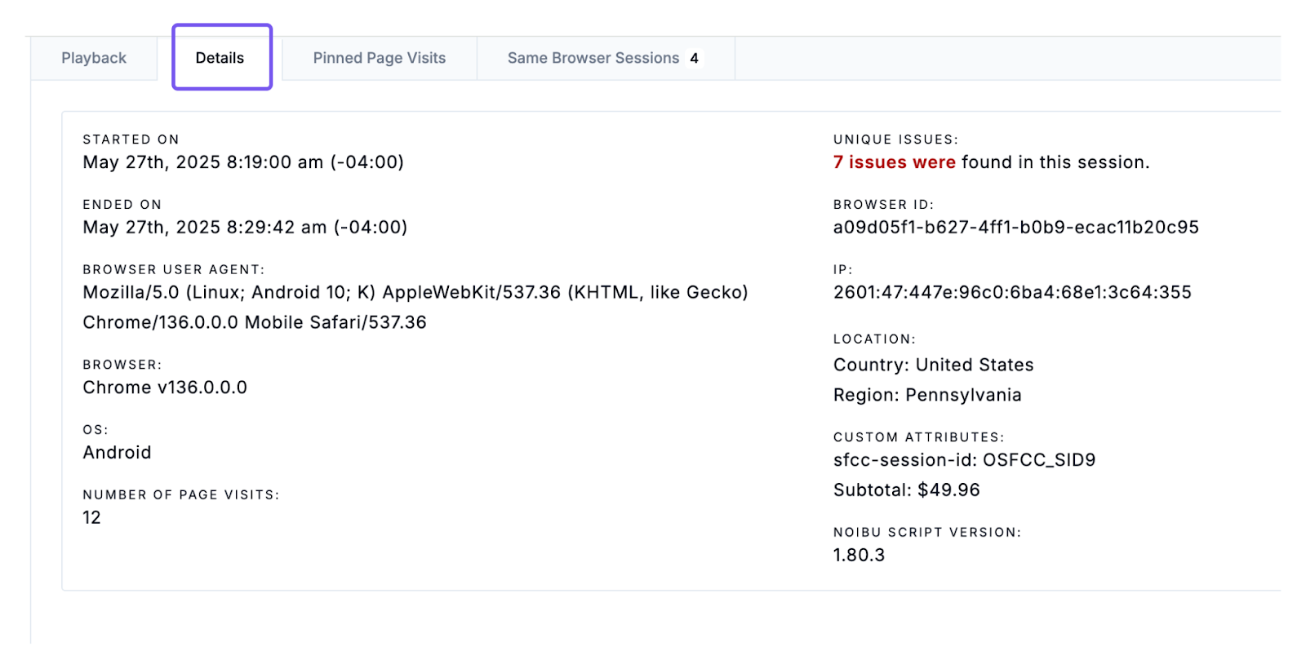Viewport: 1306px width, 669px height.
Task: Click the Chrome v136.0.0.0 browser value
Action: 165,388
